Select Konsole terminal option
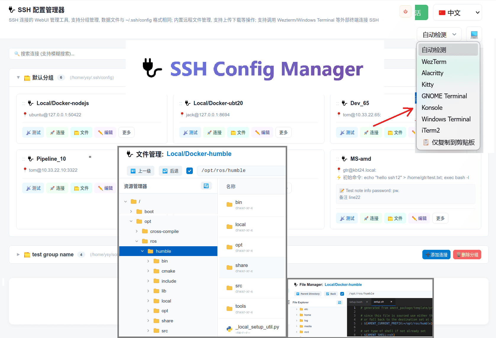The image size is (496, 338). tap(448, 107)
